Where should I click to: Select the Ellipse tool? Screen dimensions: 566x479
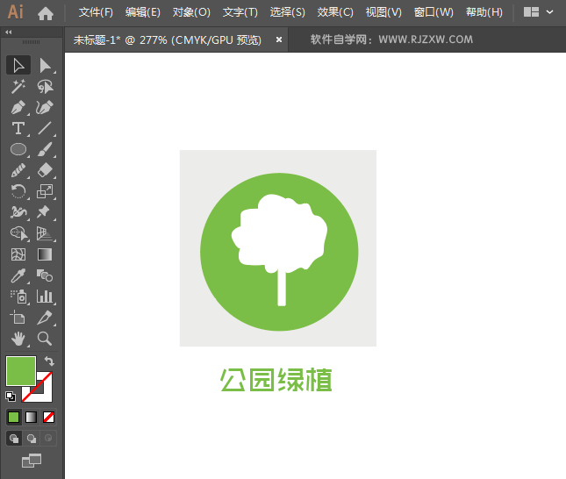coord(18,149)
